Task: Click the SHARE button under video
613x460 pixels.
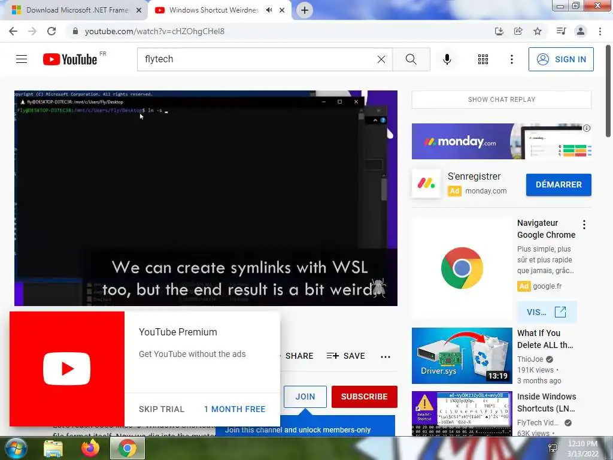Action: pos(299,356)
